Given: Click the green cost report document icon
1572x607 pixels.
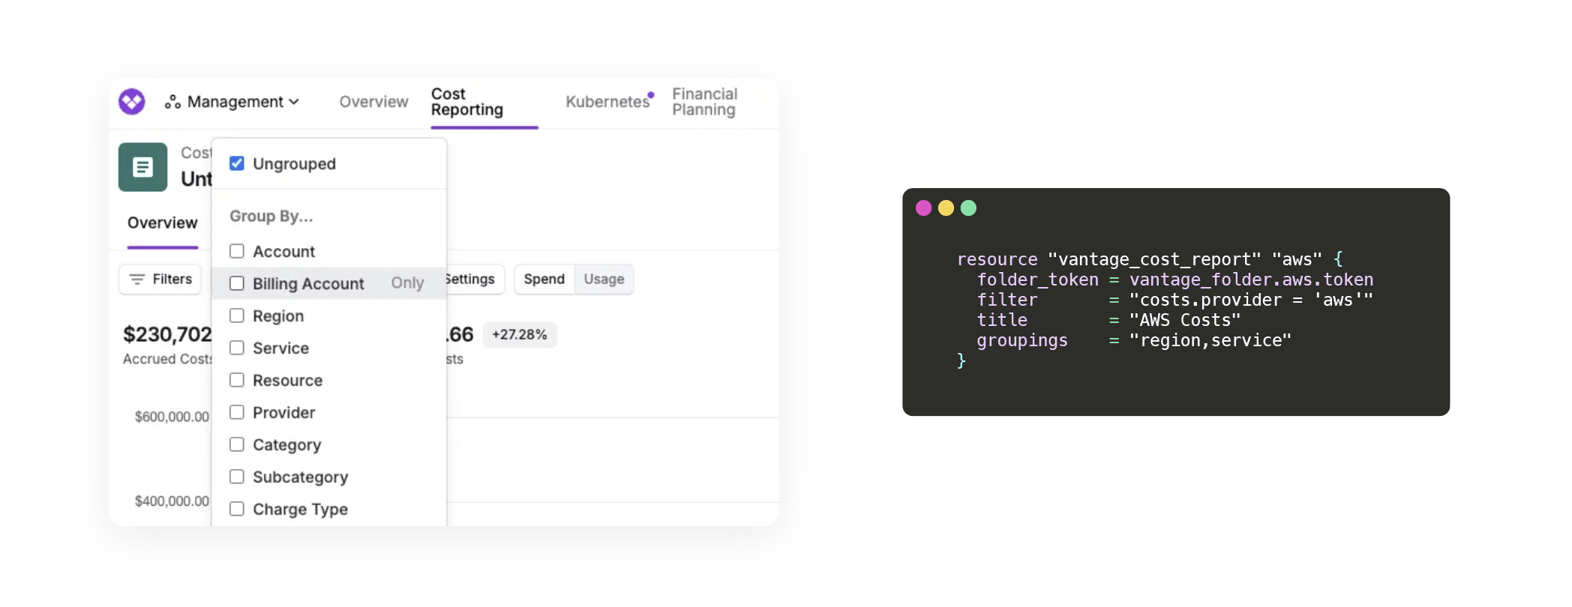Looking at the screenshot, I should click(x=142, y=167).
